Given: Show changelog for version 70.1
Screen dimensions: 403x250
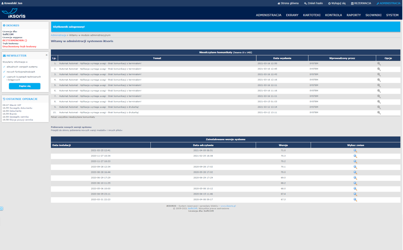Looking at the screenshot, I should point(355,167).
